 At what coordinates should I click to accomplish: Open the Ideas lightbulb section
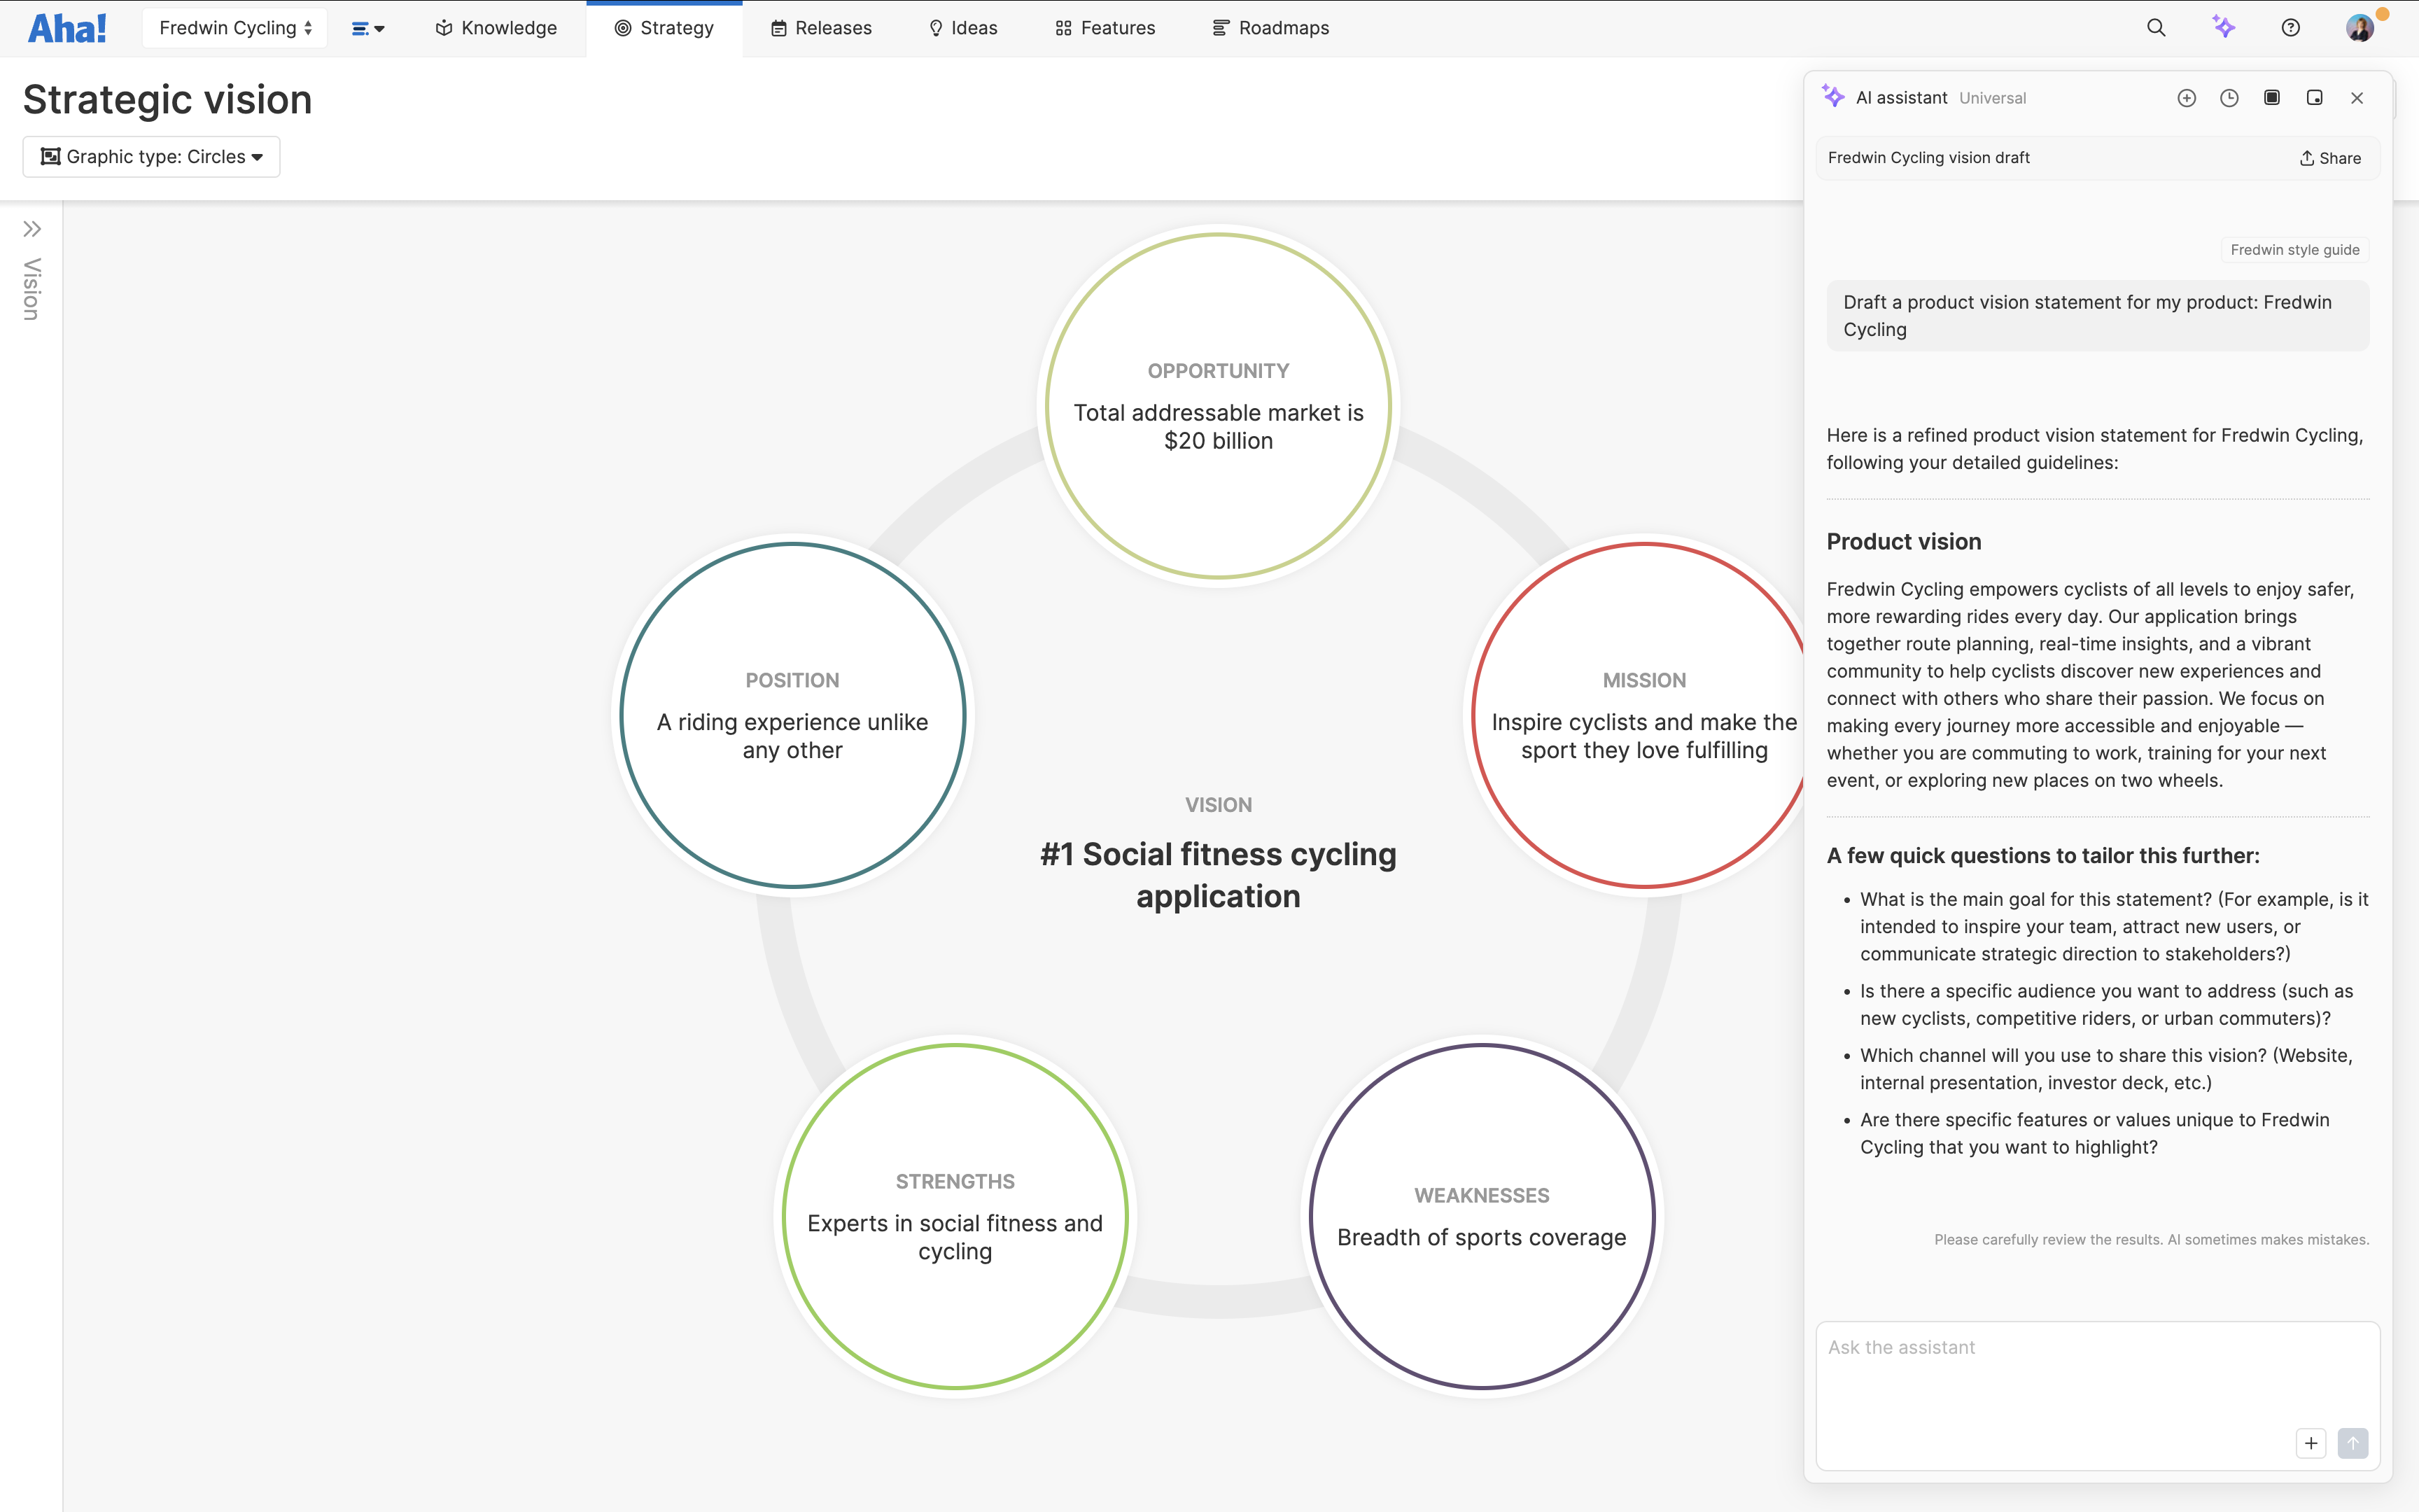click(962, 27)
